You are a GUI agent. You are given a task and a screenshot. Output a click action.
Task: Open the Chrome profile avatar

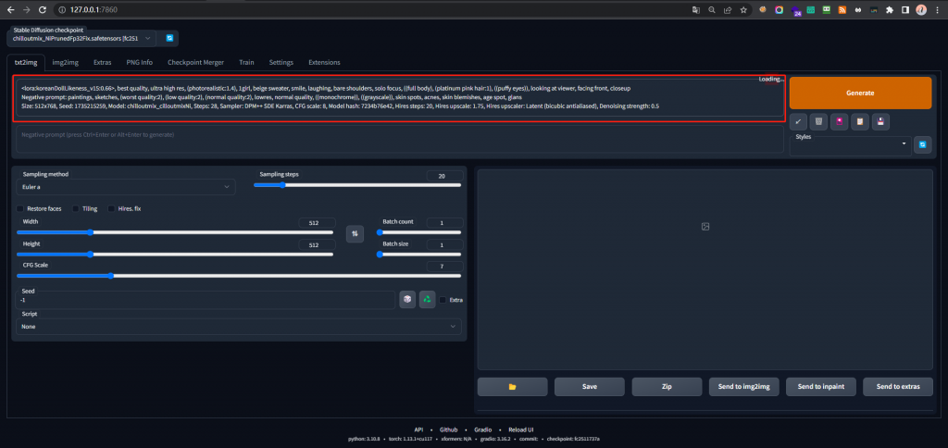(x=921, y=9)
